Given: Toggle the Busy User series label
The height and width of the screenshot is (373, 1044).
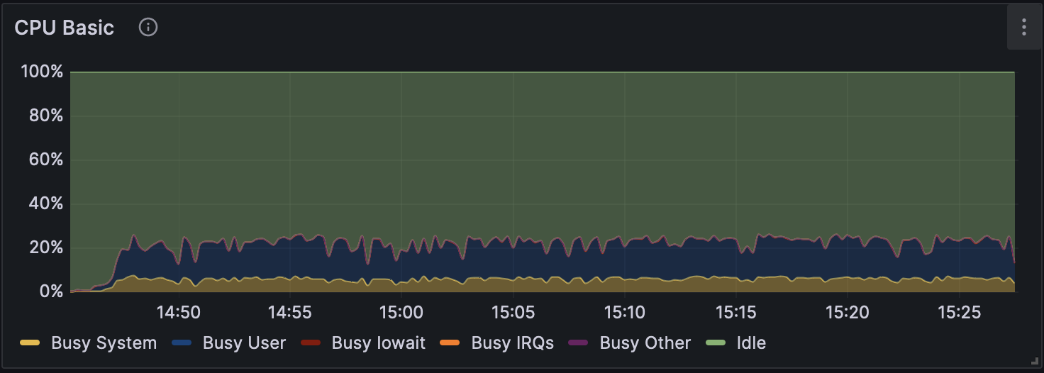Looking at the screenshot, I should 244,343.
